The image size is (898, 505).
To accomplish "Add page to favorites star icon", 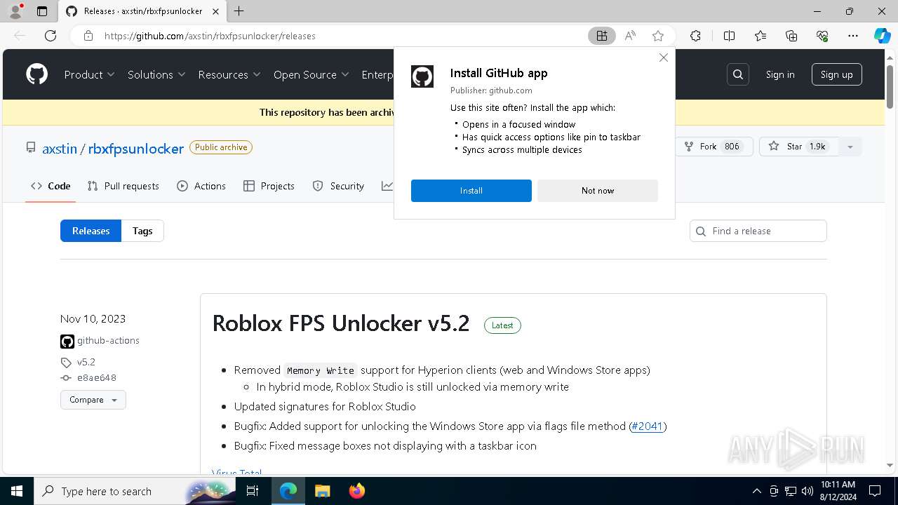I will pyautogui.click(x=657, y=36).
